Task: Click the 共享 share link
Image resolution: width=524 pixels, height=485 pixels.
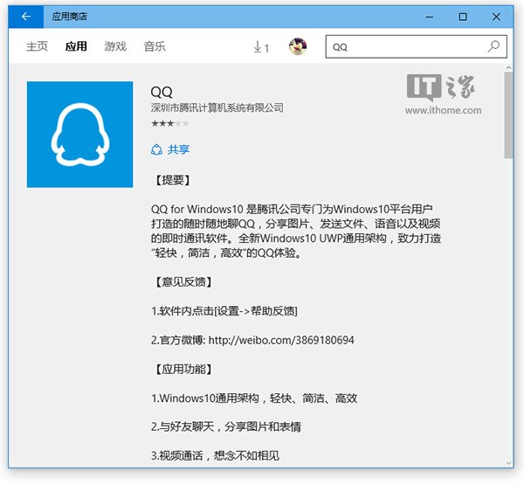Action: click(x=178, y=149)
